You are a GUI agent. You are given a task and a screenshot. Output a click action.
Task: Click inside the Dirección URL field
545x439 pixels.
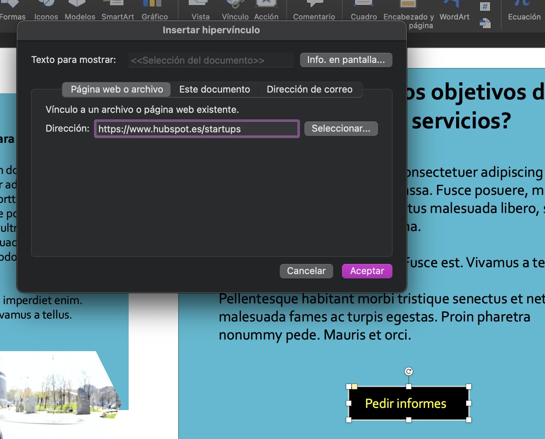196,129
